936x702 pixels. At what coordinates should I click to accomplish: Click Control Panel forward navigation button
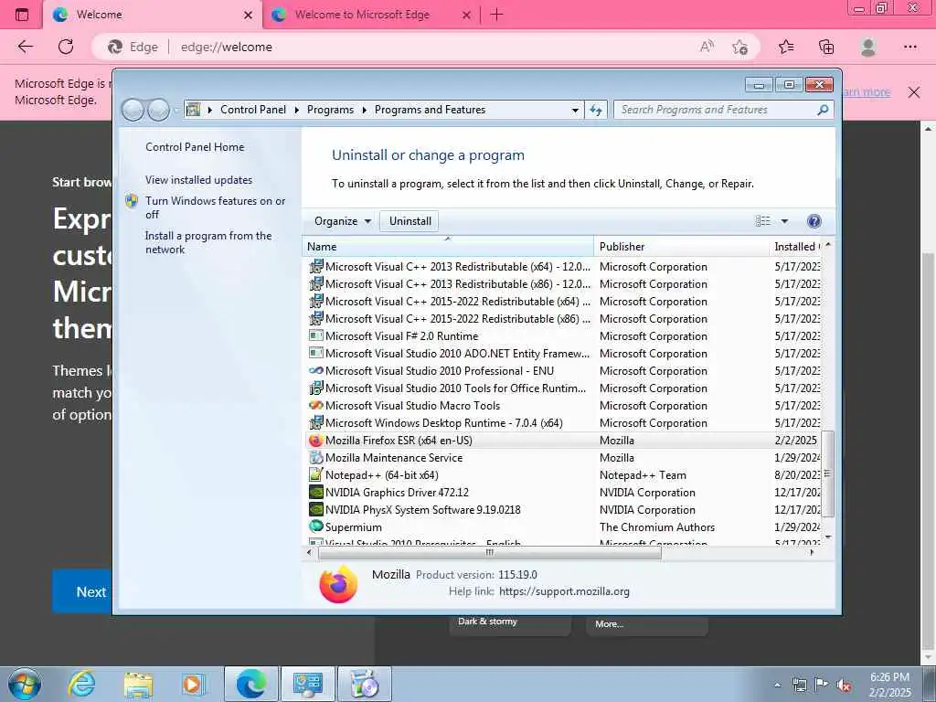coord(158,110)
